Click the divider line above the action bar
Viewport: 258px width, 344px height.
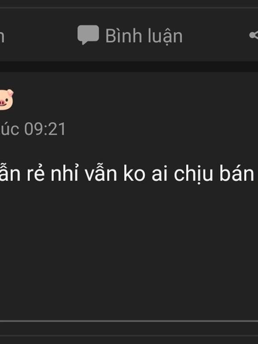pyautogui.click(x=129, y=8)
